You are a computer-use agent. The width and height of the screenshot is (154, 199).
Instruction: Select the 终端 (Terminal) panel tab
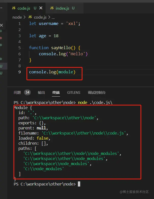pos(56,92)
